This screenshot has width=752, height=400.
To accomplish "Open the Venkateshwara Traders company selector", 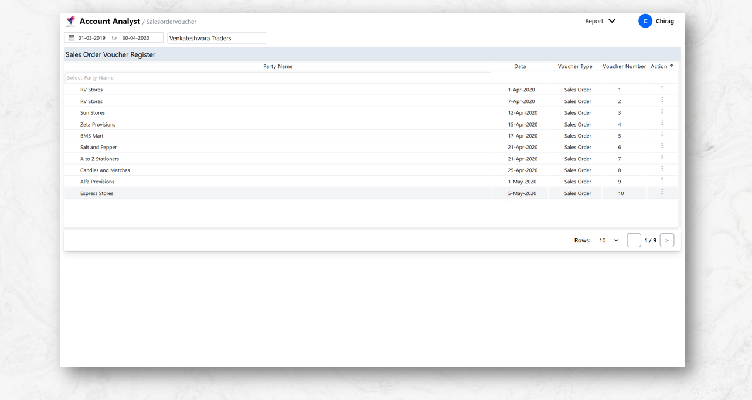I will pyautogui.click(x=217, y=38).
